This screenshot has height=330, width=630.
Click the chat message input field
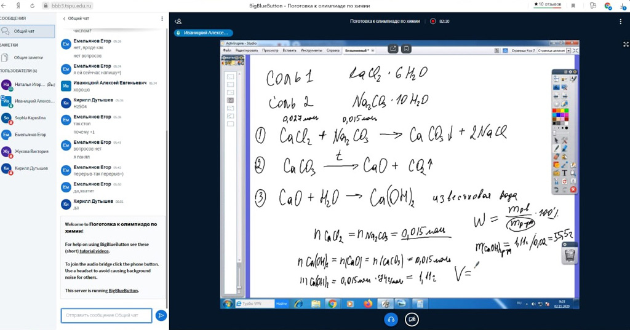point(106,315)
